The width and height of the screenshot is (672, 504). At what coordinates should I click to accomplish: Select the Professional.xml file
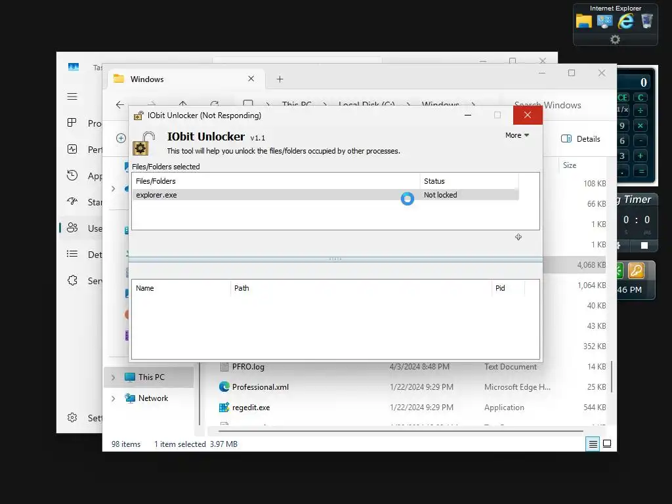(260, 387)
